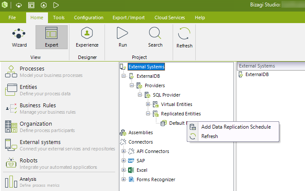Image resolution: width=305 pixels, height=191 pixels.
Task: Collapse the SQL Provider tree node
Action: point(140,95)
